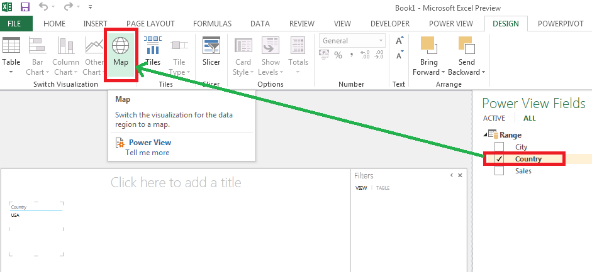This screenshot has width=592, height=272.
Task: Expand the Send Backward dropdown arrow
Action: point(483,72)
